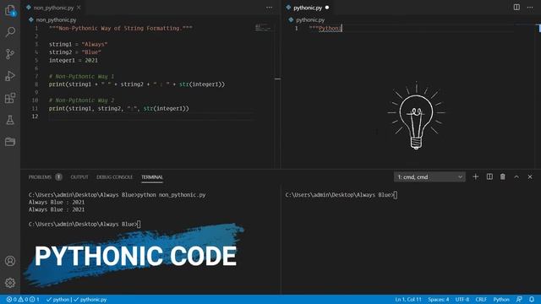This screenshot has width=541, height=304.
Task: Kill terminal with trash icon
Action: [x=503, y=176]
